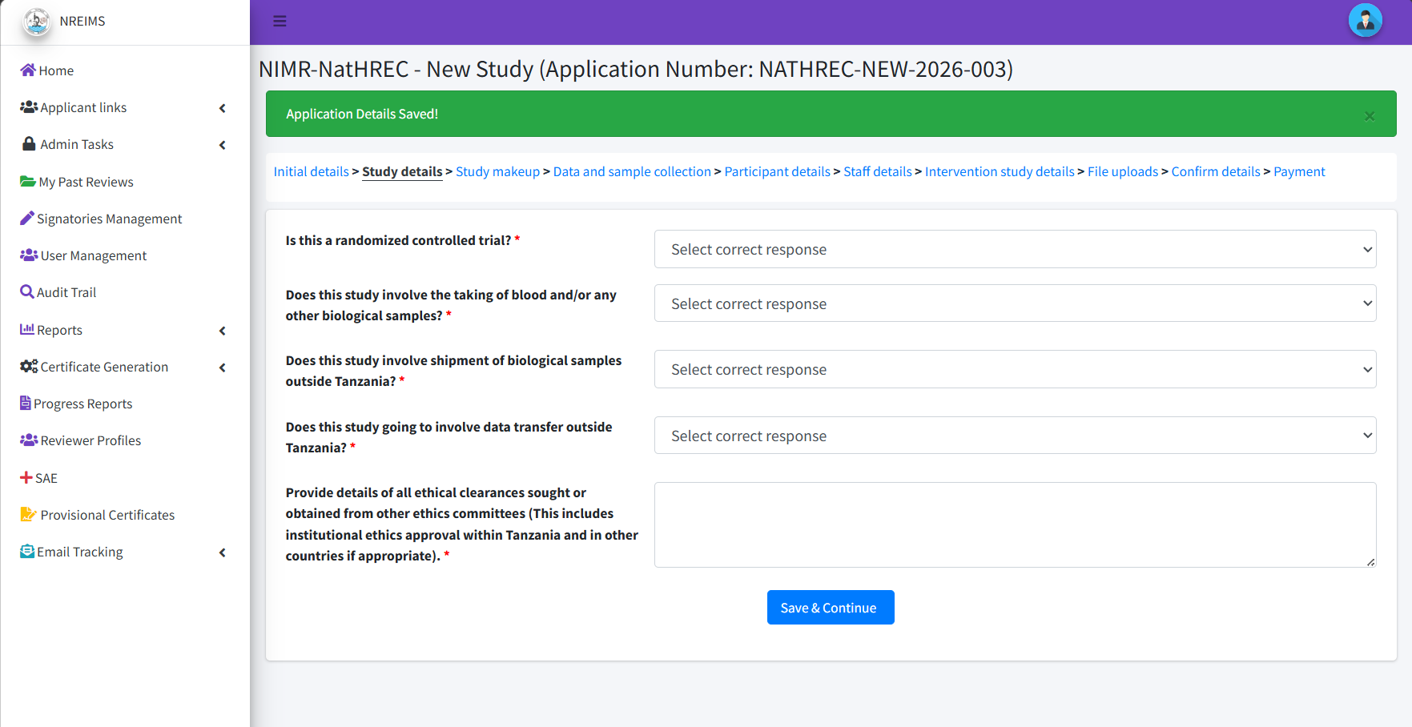1412x727 pixels.
Task: Click the page title with application number
Action: coord(636,69)
